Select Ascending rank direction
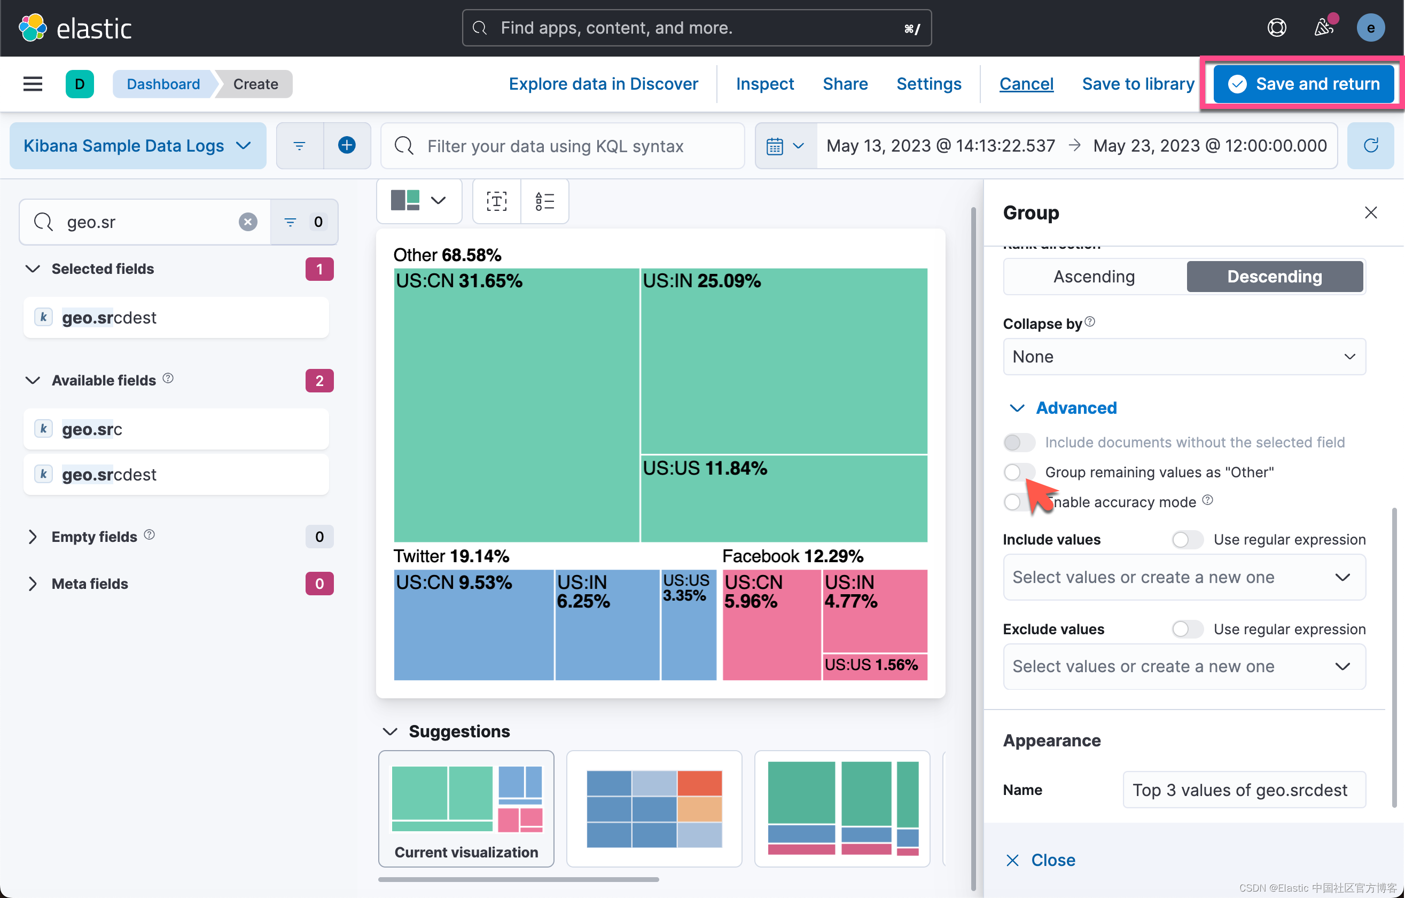Image resolution: width=1405 pixels, height=898 pixels. [1094, 277]
